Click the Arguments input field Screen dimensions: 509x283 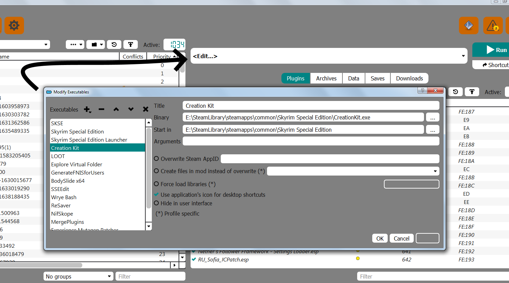pos(311,141)
